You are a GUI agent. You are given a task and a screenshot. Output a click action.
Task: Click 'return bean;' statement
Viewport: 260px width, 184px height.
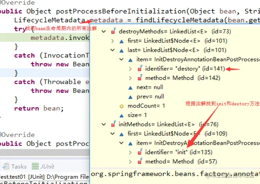[x=39, y=108]
